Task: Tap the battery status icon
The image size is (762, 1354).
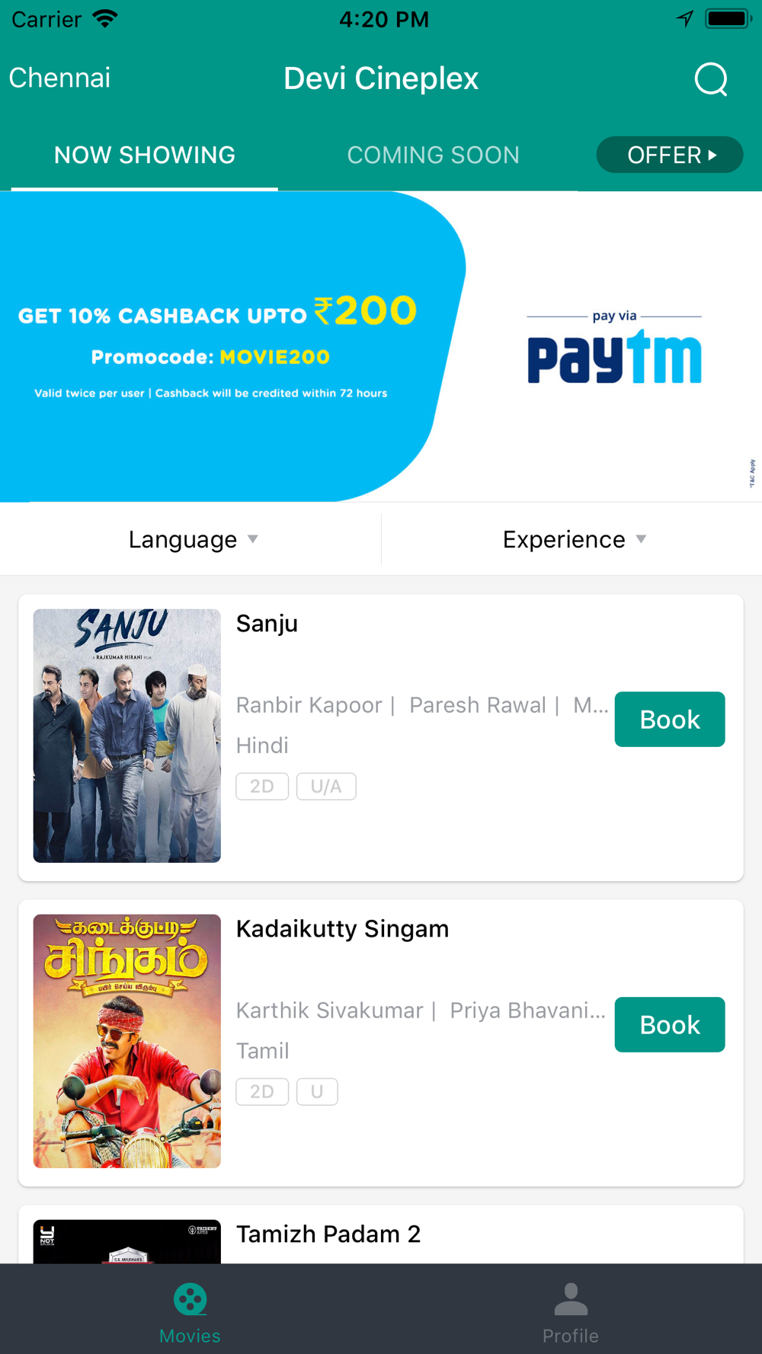Action: 728,18
